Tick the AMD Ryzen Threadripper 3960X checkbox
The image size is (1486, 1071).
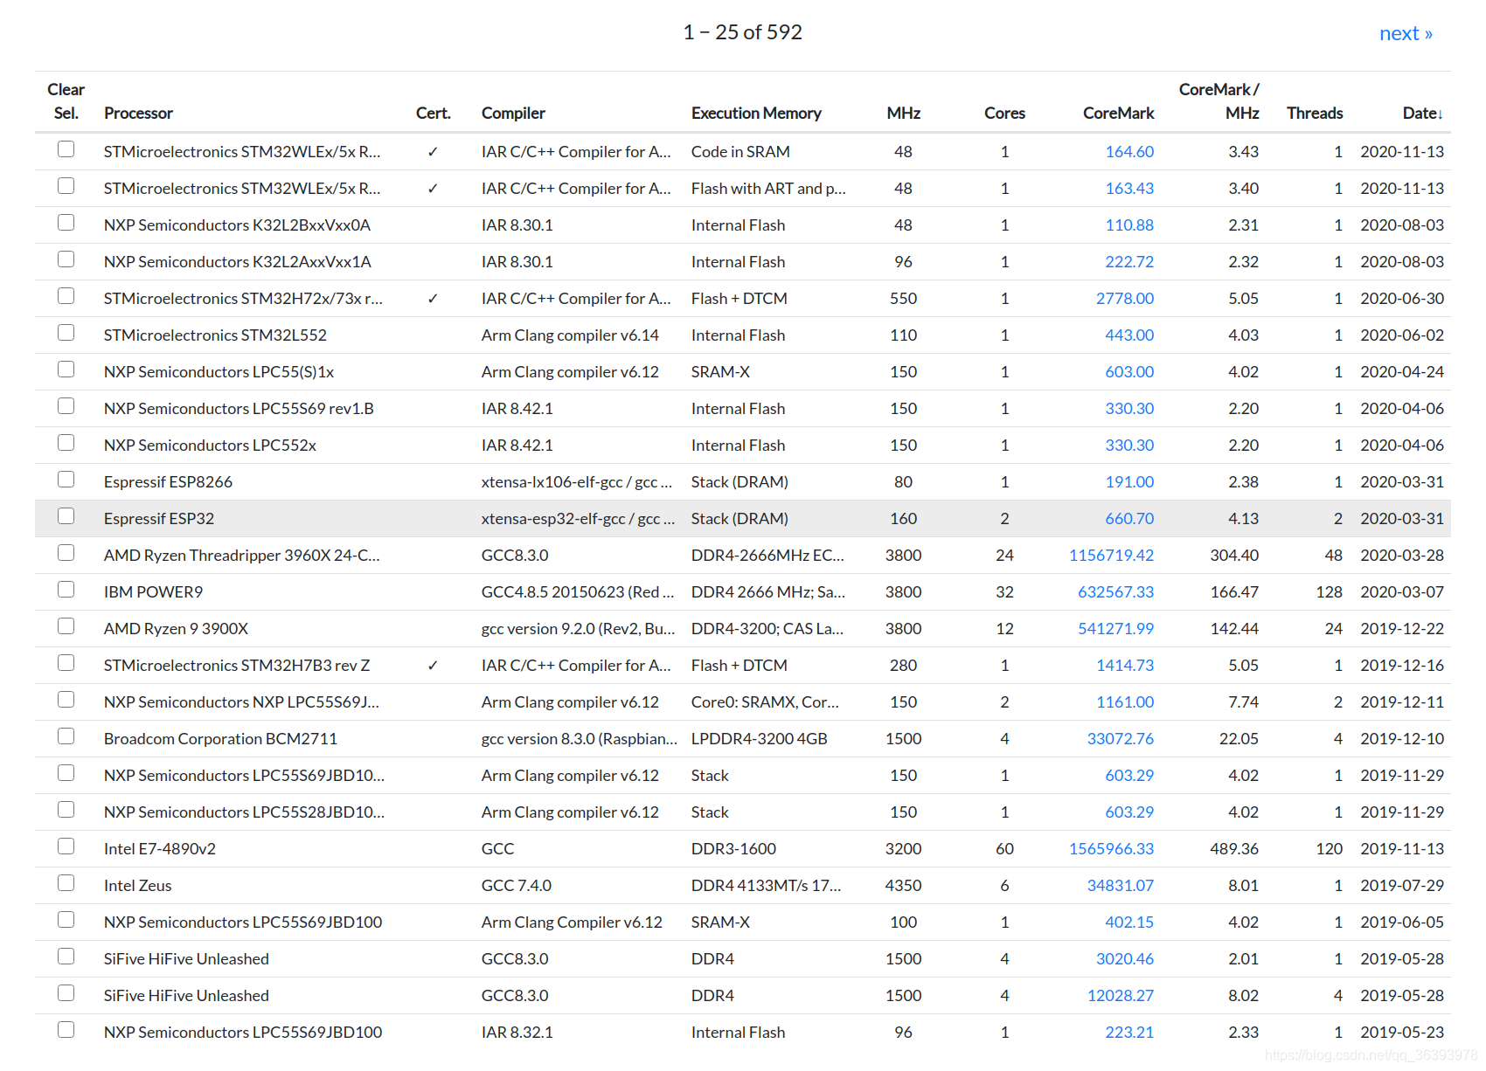point(66,553)
